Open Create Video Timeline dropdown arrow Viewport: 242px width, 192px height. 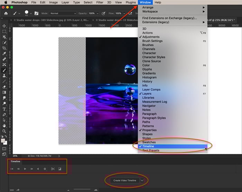pos(142,181)
